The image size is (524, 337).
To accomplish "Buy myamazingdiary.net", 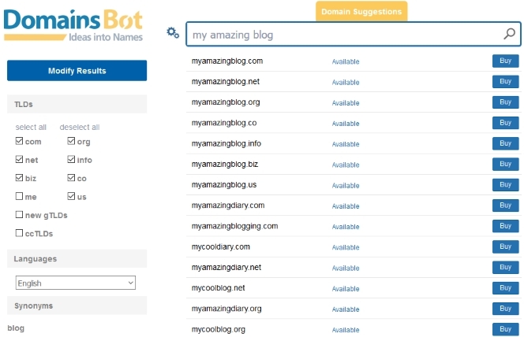I will pyautogui.click(x=505, y=268).
